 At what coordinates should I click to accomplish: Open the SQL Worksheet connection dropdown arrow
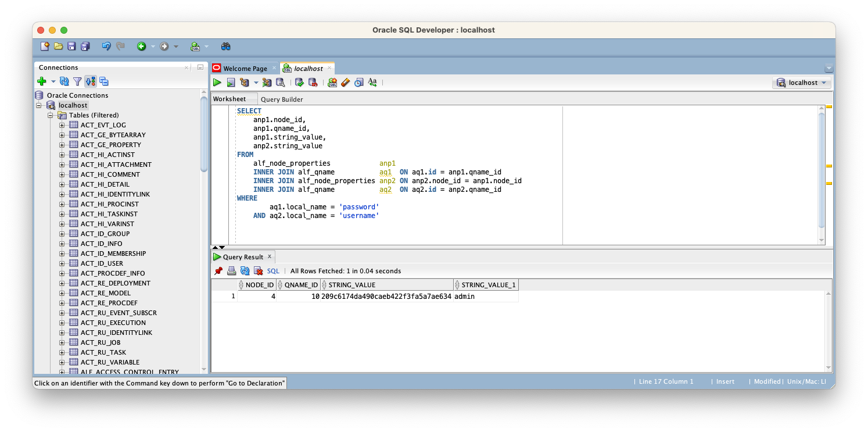tap(206, 47)
